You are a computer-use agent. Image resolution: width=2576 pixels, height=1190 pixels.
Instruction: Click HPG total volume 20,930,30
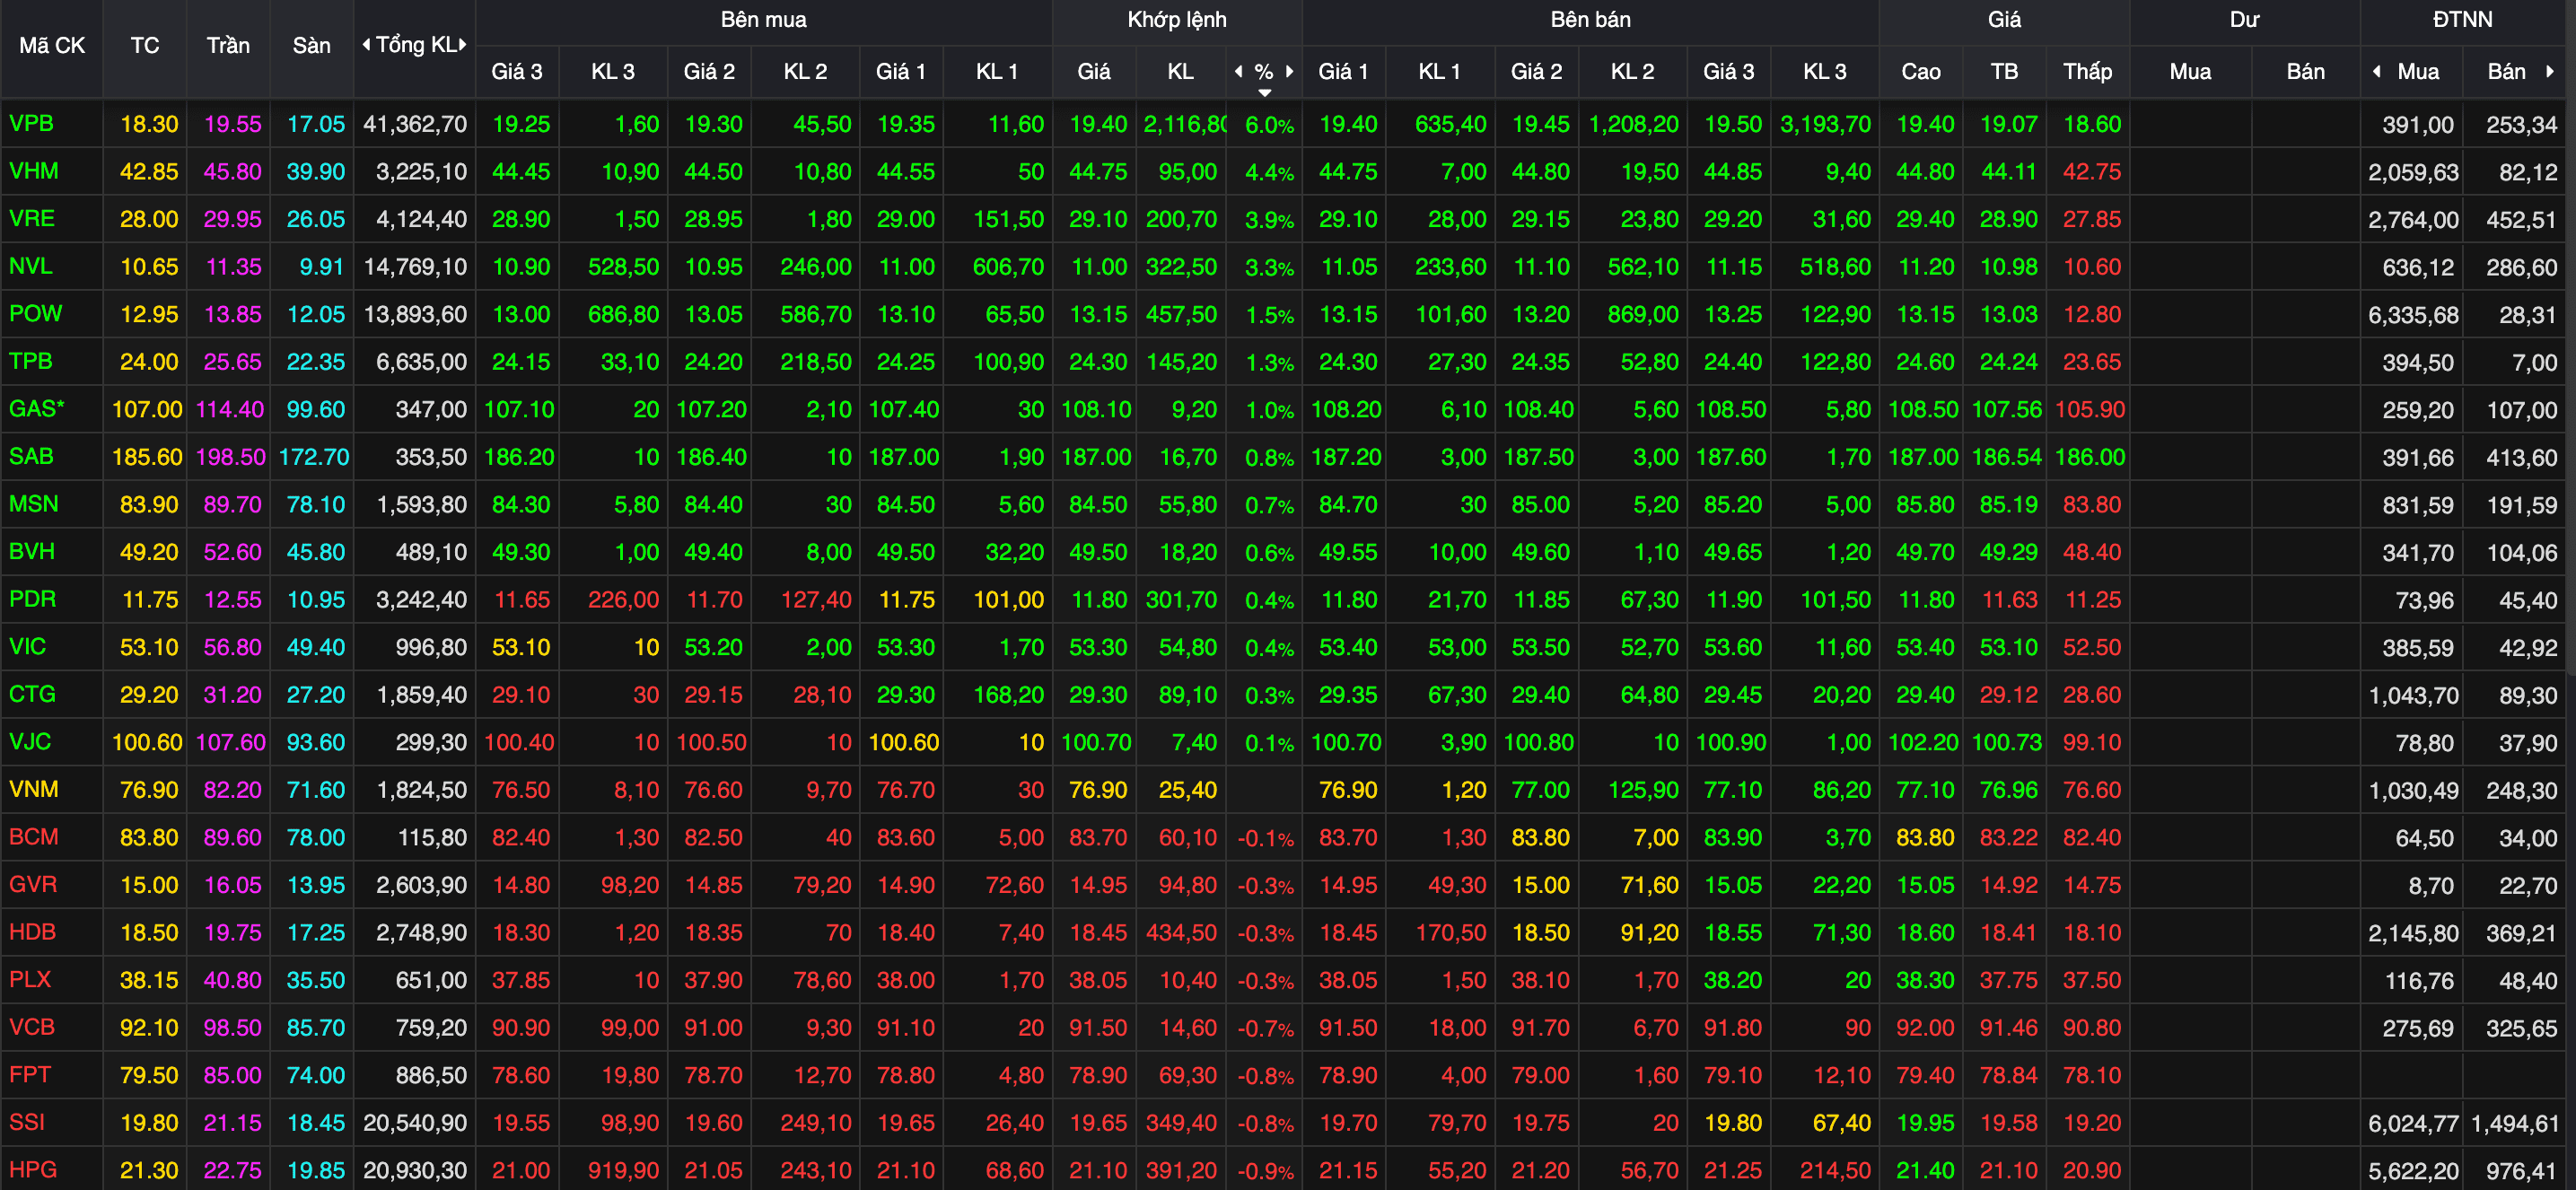point(415,1170)
